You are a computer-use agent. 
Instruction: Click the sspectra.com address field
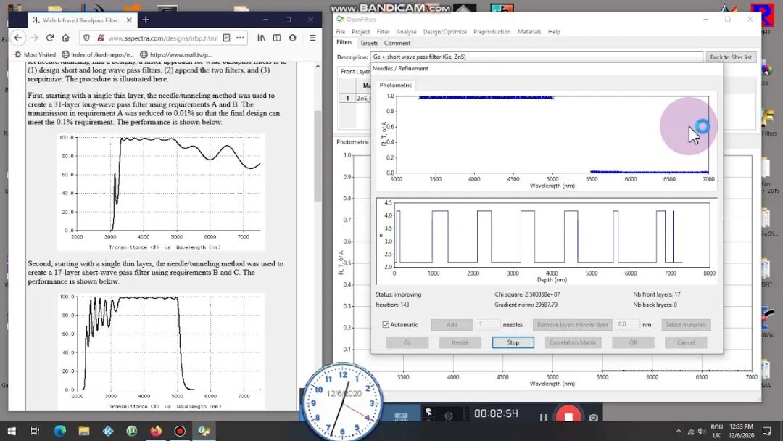pyautogui.click(x=163, y=38)
